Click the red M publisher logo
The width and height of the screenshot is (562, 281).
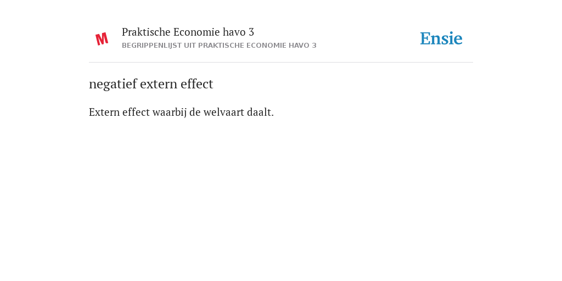(x=102, y=39)
